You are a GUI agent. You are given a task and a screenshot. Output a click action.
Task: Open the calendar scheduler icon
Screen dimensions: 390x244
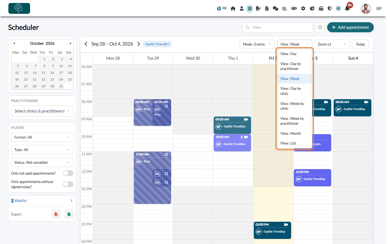coord(250,8)
